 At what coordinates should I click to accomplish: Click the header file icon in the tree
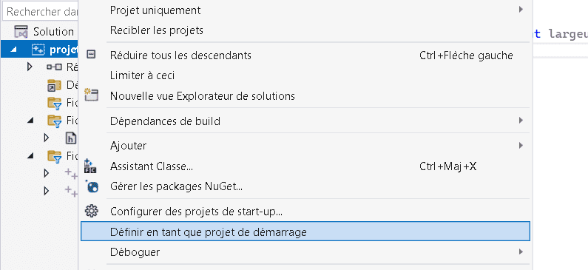click(71, 138)
